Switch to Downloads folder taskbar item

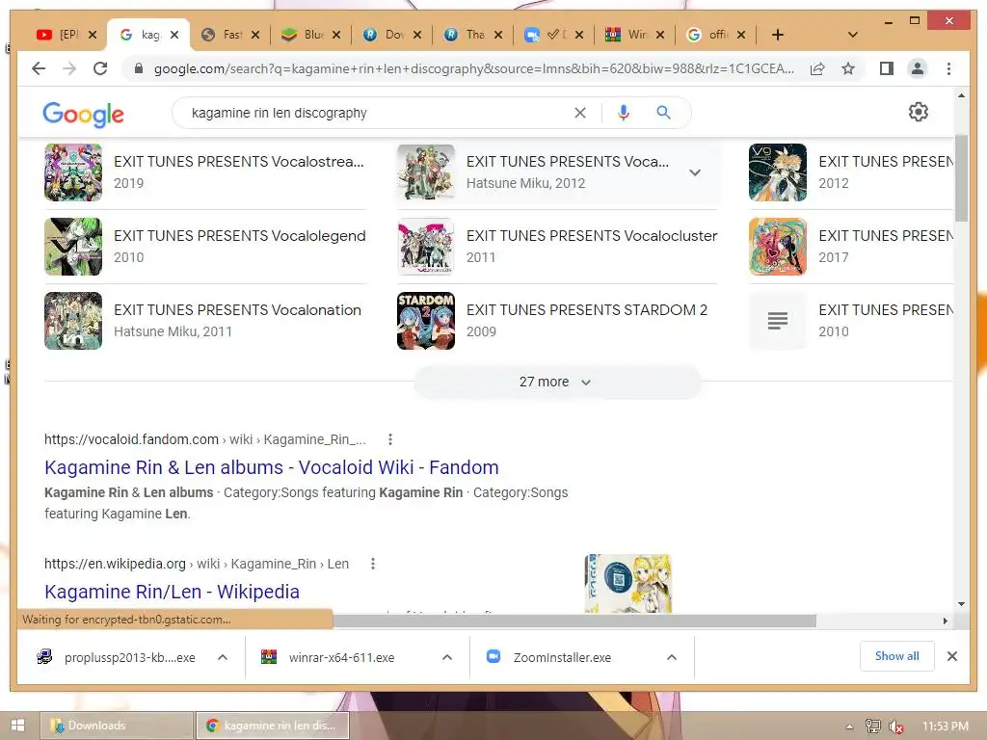tap(117, 726)
